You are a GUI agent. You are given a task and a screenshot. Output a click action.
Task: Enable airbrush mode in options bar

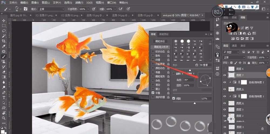(x=121, y=9)
